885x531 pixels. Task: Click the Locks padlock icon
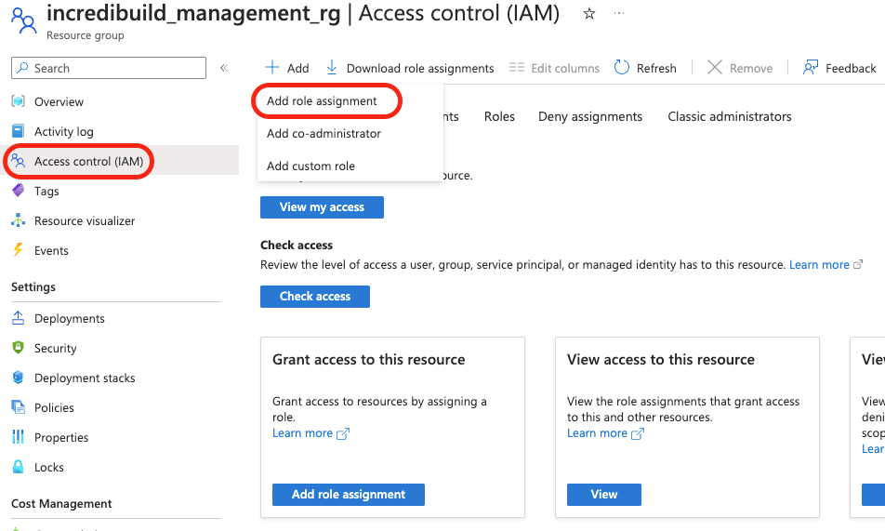point(18,467)
